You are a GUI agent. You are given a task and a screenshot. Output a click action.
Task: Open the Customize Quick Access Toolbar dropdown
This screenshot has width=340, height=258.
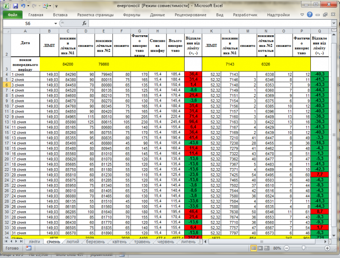57,6
